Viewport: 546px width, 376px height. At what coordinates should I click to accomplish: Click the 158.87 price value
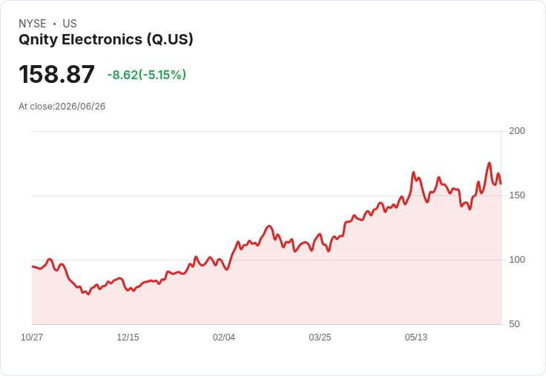tap(57, 74)
